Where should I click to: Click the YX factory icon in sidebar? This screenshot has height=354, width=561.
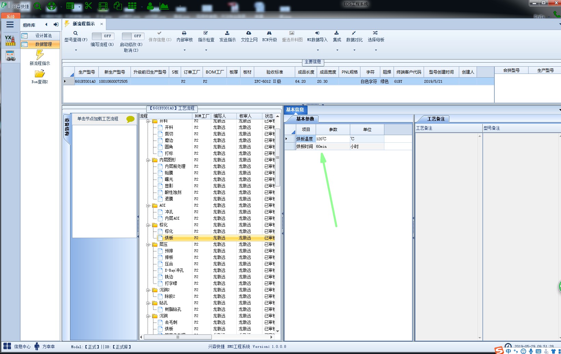tap(10, 40)
